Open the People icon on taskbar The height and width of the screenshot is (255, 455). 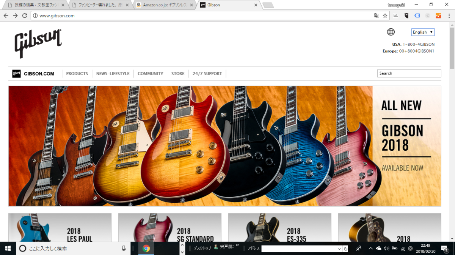(x=359, y=248)
